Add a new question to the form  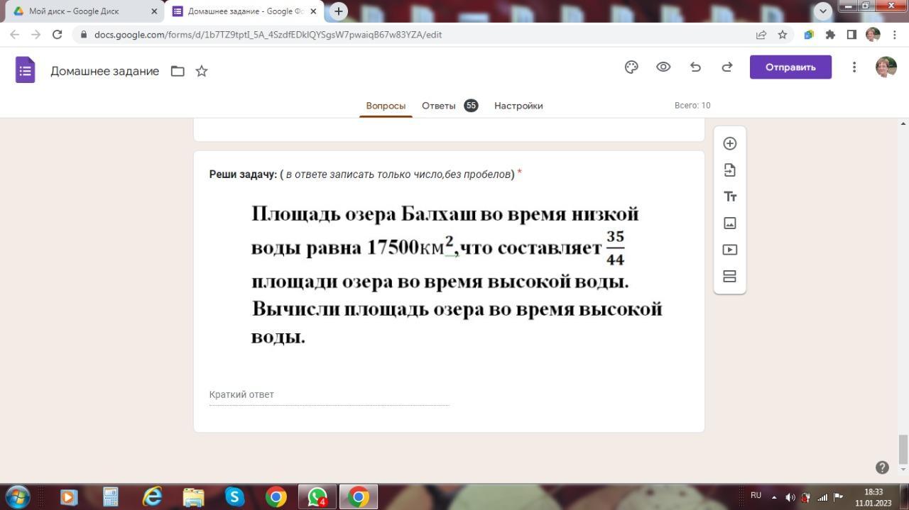tap(729, 143)
